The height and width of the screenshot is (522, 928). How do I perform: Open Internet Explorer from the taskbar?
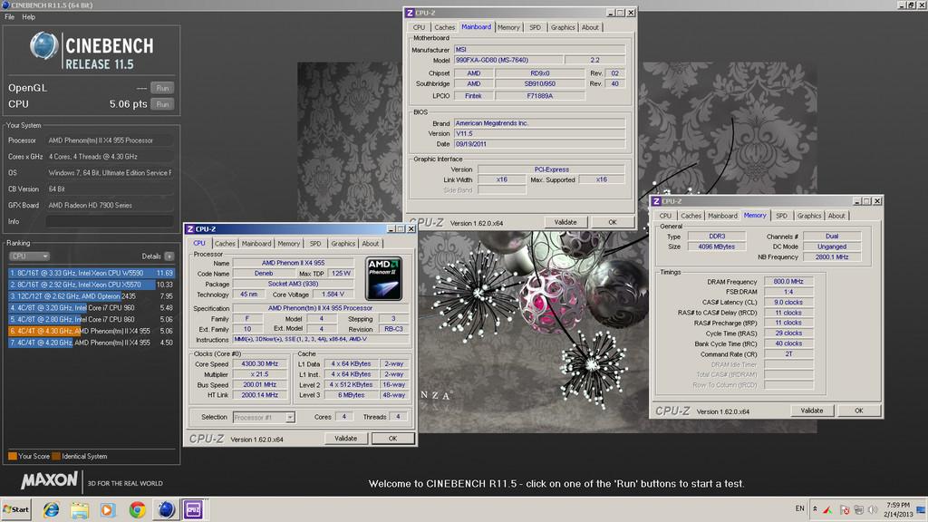pos(52,509)
